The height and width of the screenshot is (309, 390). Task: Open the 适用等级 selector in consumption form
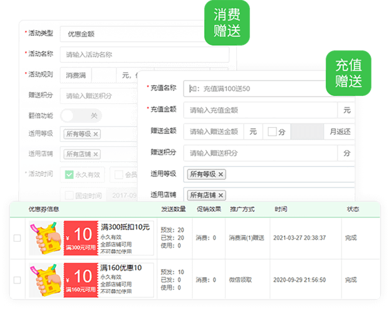point(98,135)
